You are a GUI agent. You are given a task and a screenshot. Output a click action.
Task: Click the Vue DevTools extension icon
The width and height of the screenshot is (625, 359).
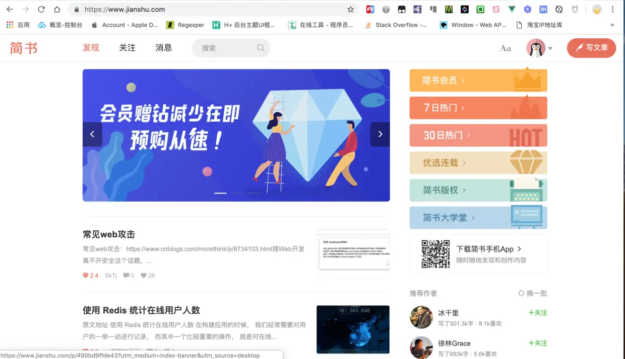click(x=512, y=9)
